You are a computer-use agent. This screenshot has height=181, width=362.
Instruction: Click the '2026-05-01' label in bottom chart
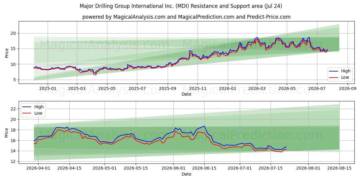(105, 168)
